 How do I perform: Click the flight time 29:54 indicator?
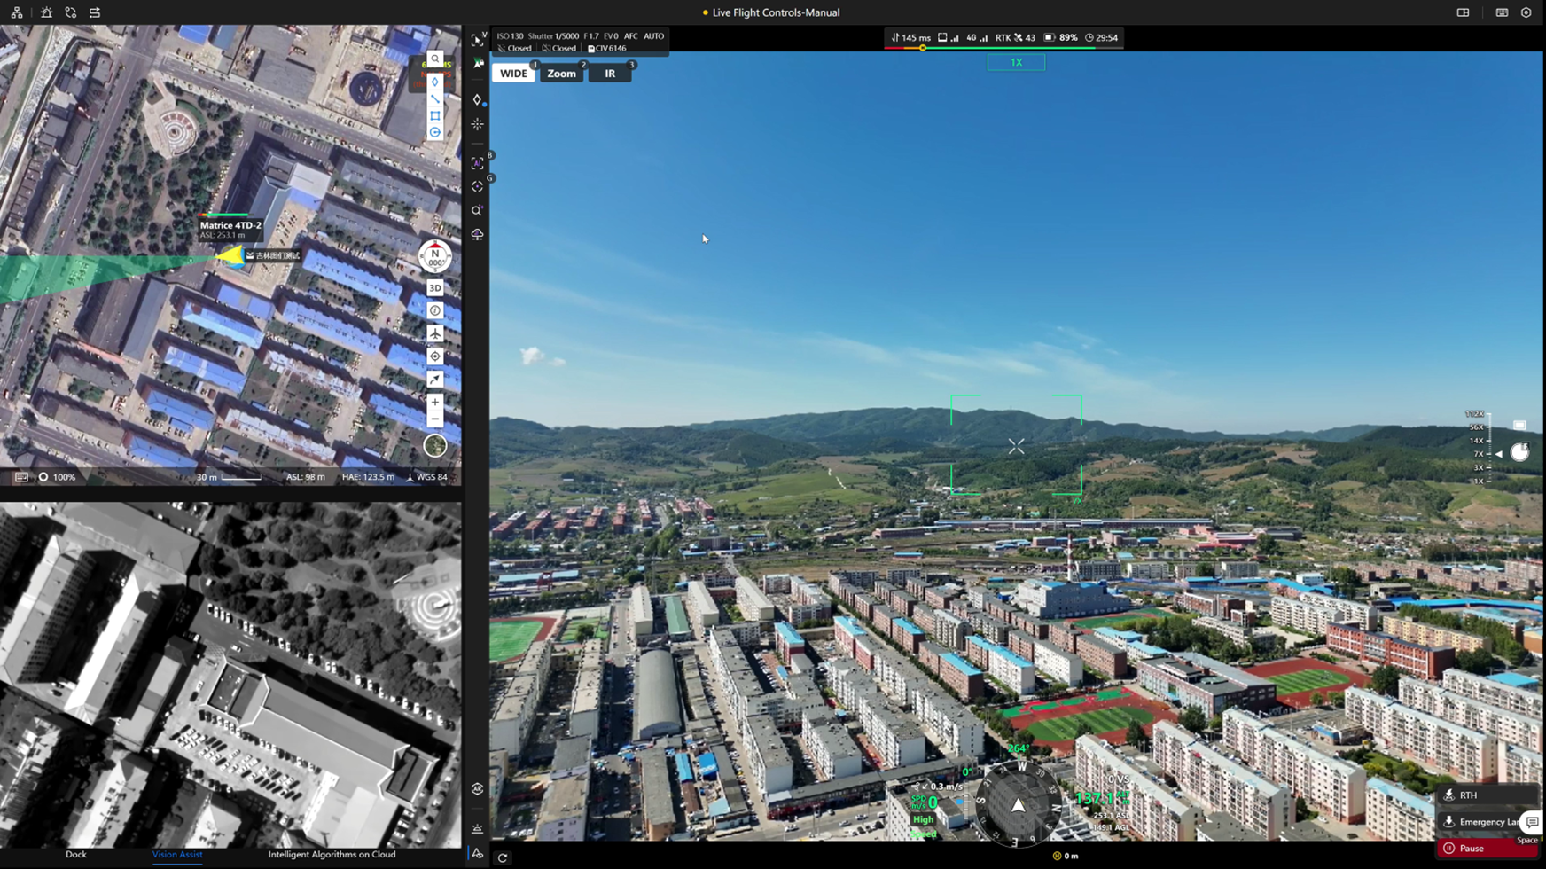1101,37
